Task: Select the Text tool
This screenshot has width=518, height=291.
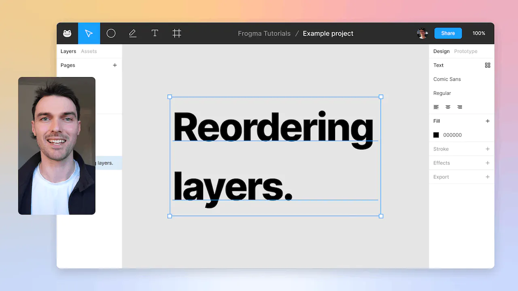Action: (155, 34)
